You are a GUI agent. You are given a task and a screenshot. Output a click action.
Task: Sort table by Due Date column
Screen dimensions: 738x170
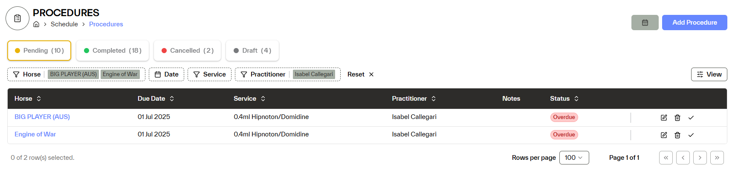click(x=156, y=99)
